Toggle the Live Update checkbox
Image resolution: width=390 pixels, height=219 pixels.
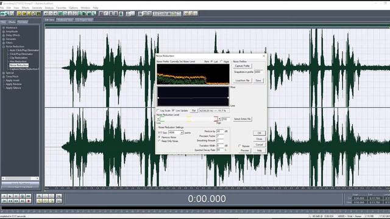173,110
